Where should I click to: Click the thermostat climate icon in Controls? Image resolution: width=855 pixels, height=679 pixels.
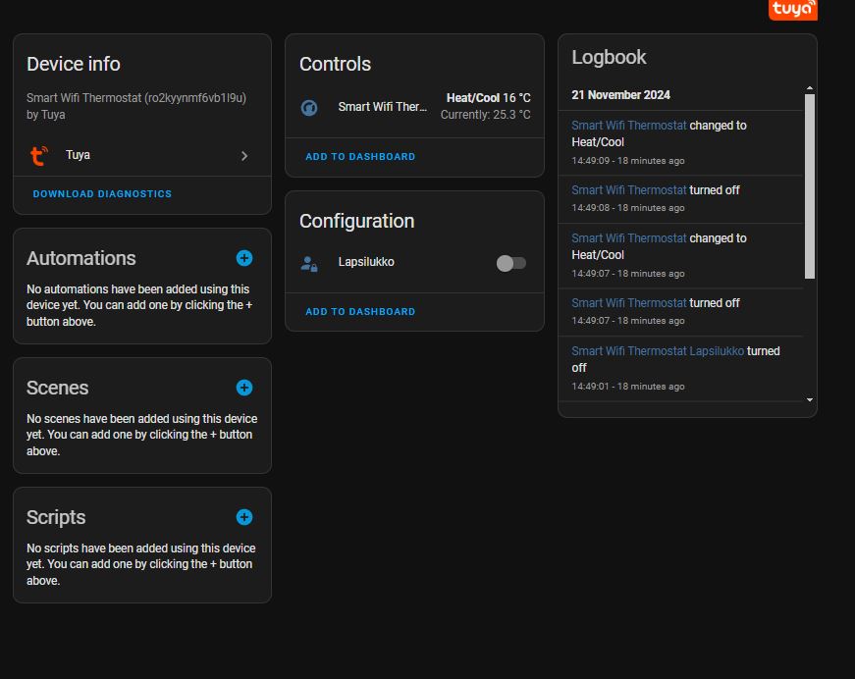pos(309,107)
